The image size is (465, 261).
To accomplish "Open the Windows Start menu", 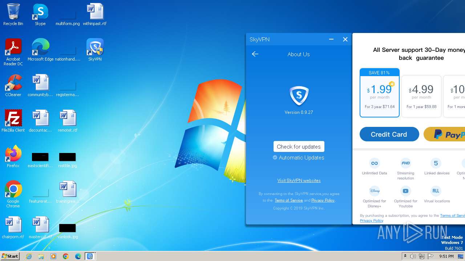I will click(10, 256).
